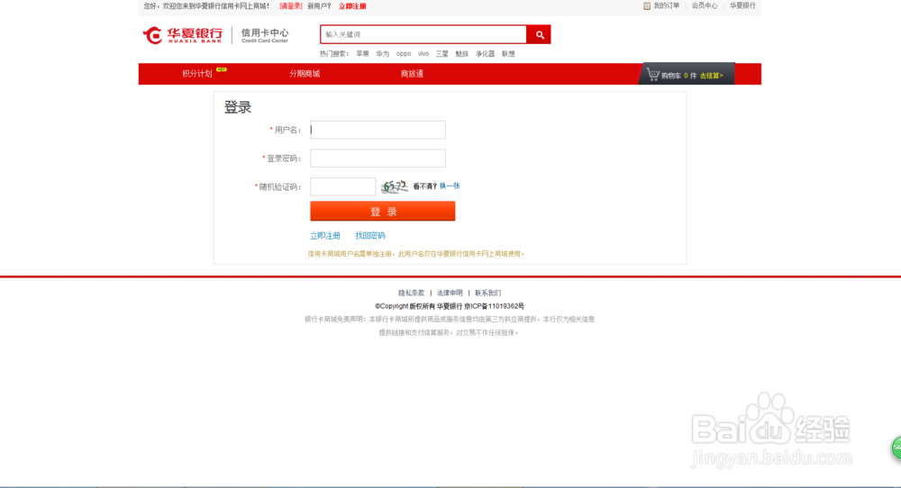Open 法律申明 footer link

point(450,293)
